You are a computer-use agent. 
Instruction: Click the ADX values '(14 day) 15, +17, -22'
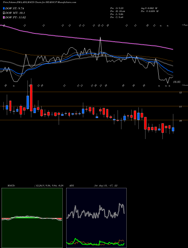106,186
